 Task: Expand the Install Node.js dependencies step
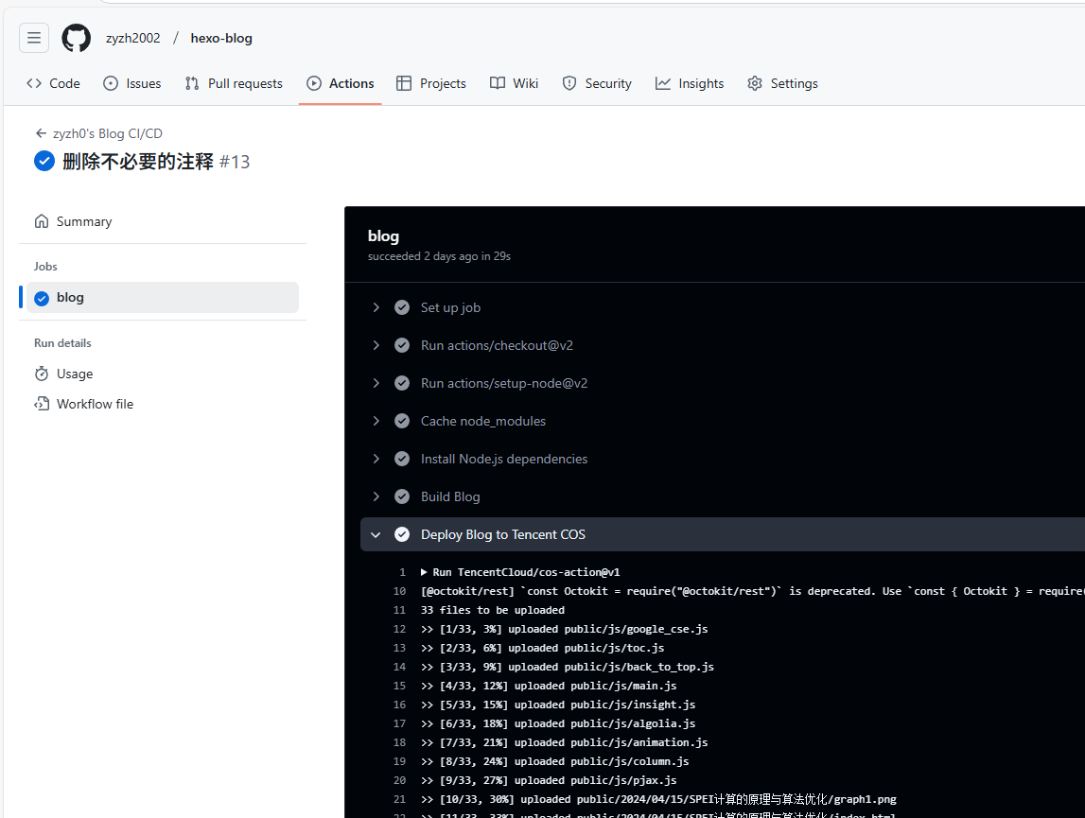click(376, 458)
